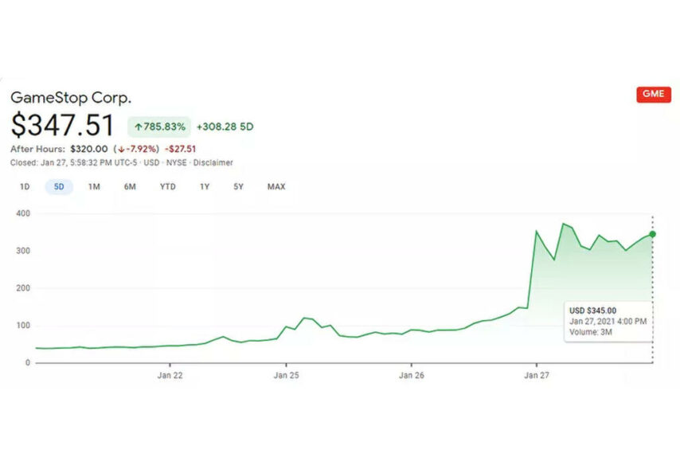Select the 5D time range tab
Image resolution: width=680 pixels, height=465 pixels.
pos(59,187)
